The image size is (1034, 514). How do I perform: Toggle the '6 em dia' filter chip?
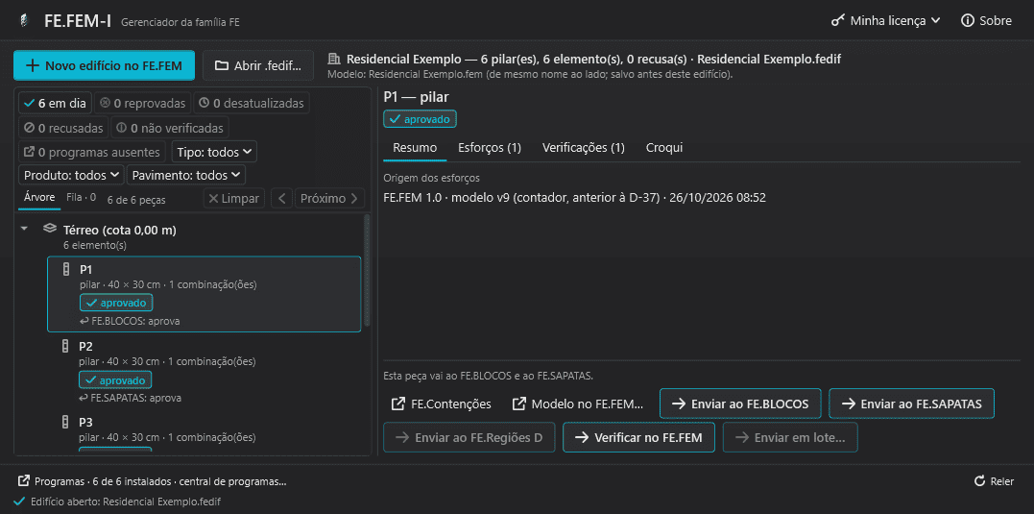55,103
